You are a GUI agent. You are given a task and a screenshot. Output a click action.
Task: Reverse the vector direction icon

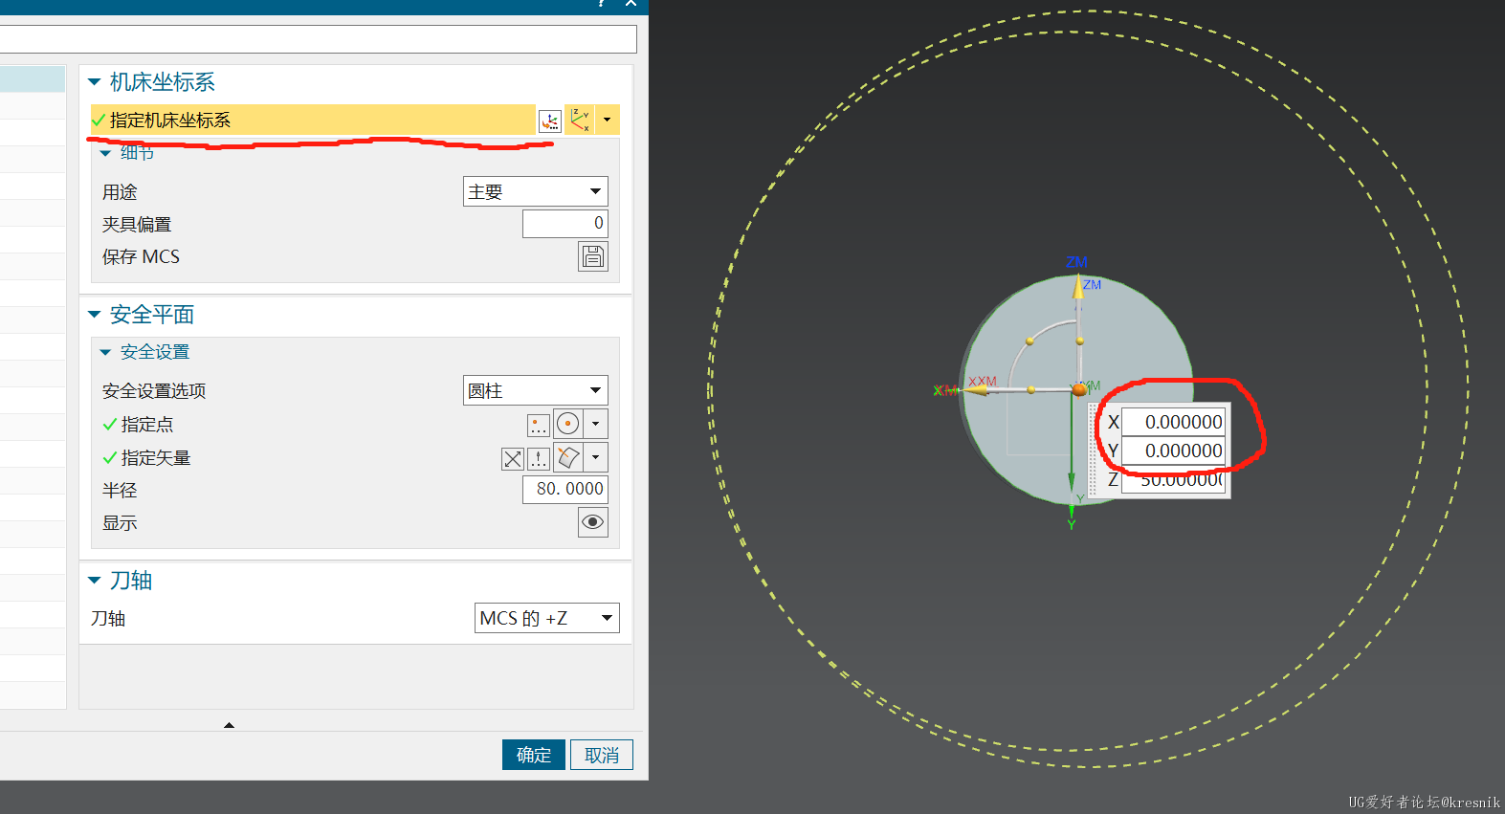tap(513, 459)
